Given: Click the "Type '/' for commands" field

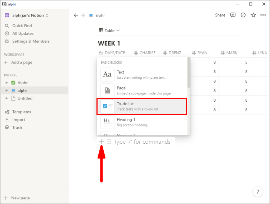Looking at the screenshot, I should [142, 142].
